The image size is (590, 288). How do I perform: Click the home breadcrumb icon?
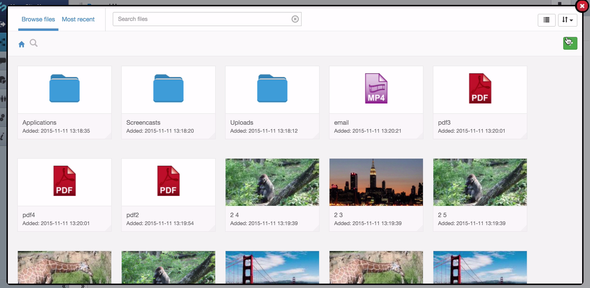21,44
